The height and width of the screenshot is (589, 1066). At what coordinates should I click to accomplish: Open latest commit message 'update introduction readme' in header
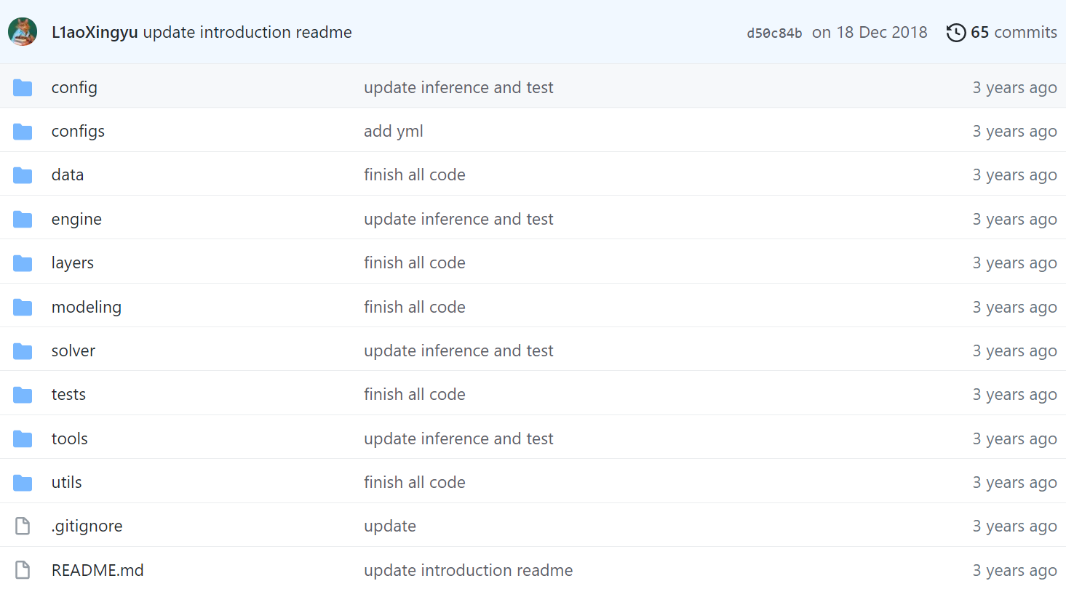pos(247,32)
